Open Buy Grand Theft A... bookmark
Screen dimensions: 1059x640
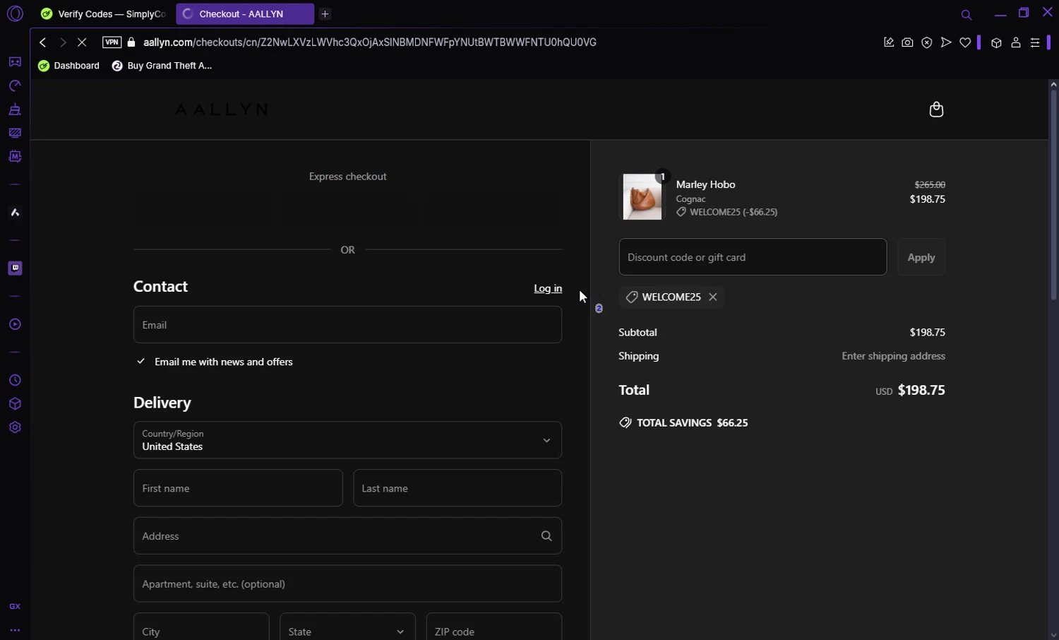(162, 66)
